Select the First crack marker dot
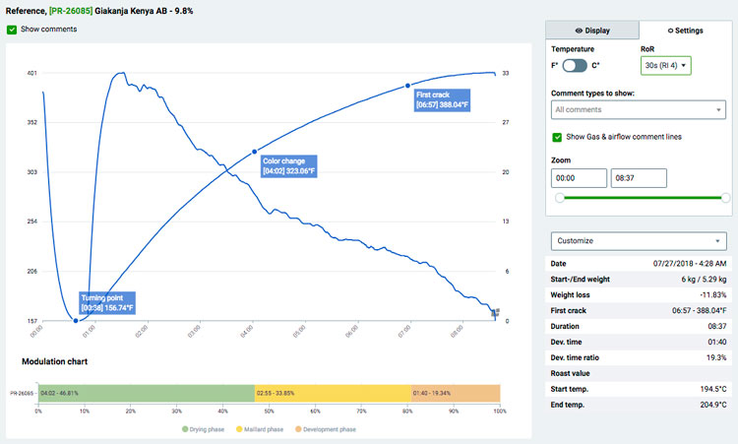738x444 pixels. click(x=407, y=86)
